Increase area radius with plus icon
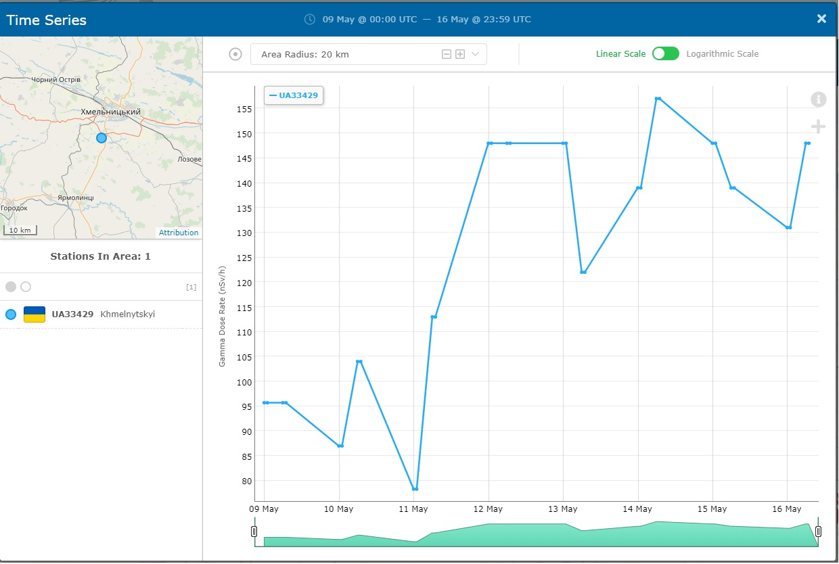839x564 pixels. (x=460, y=54)
